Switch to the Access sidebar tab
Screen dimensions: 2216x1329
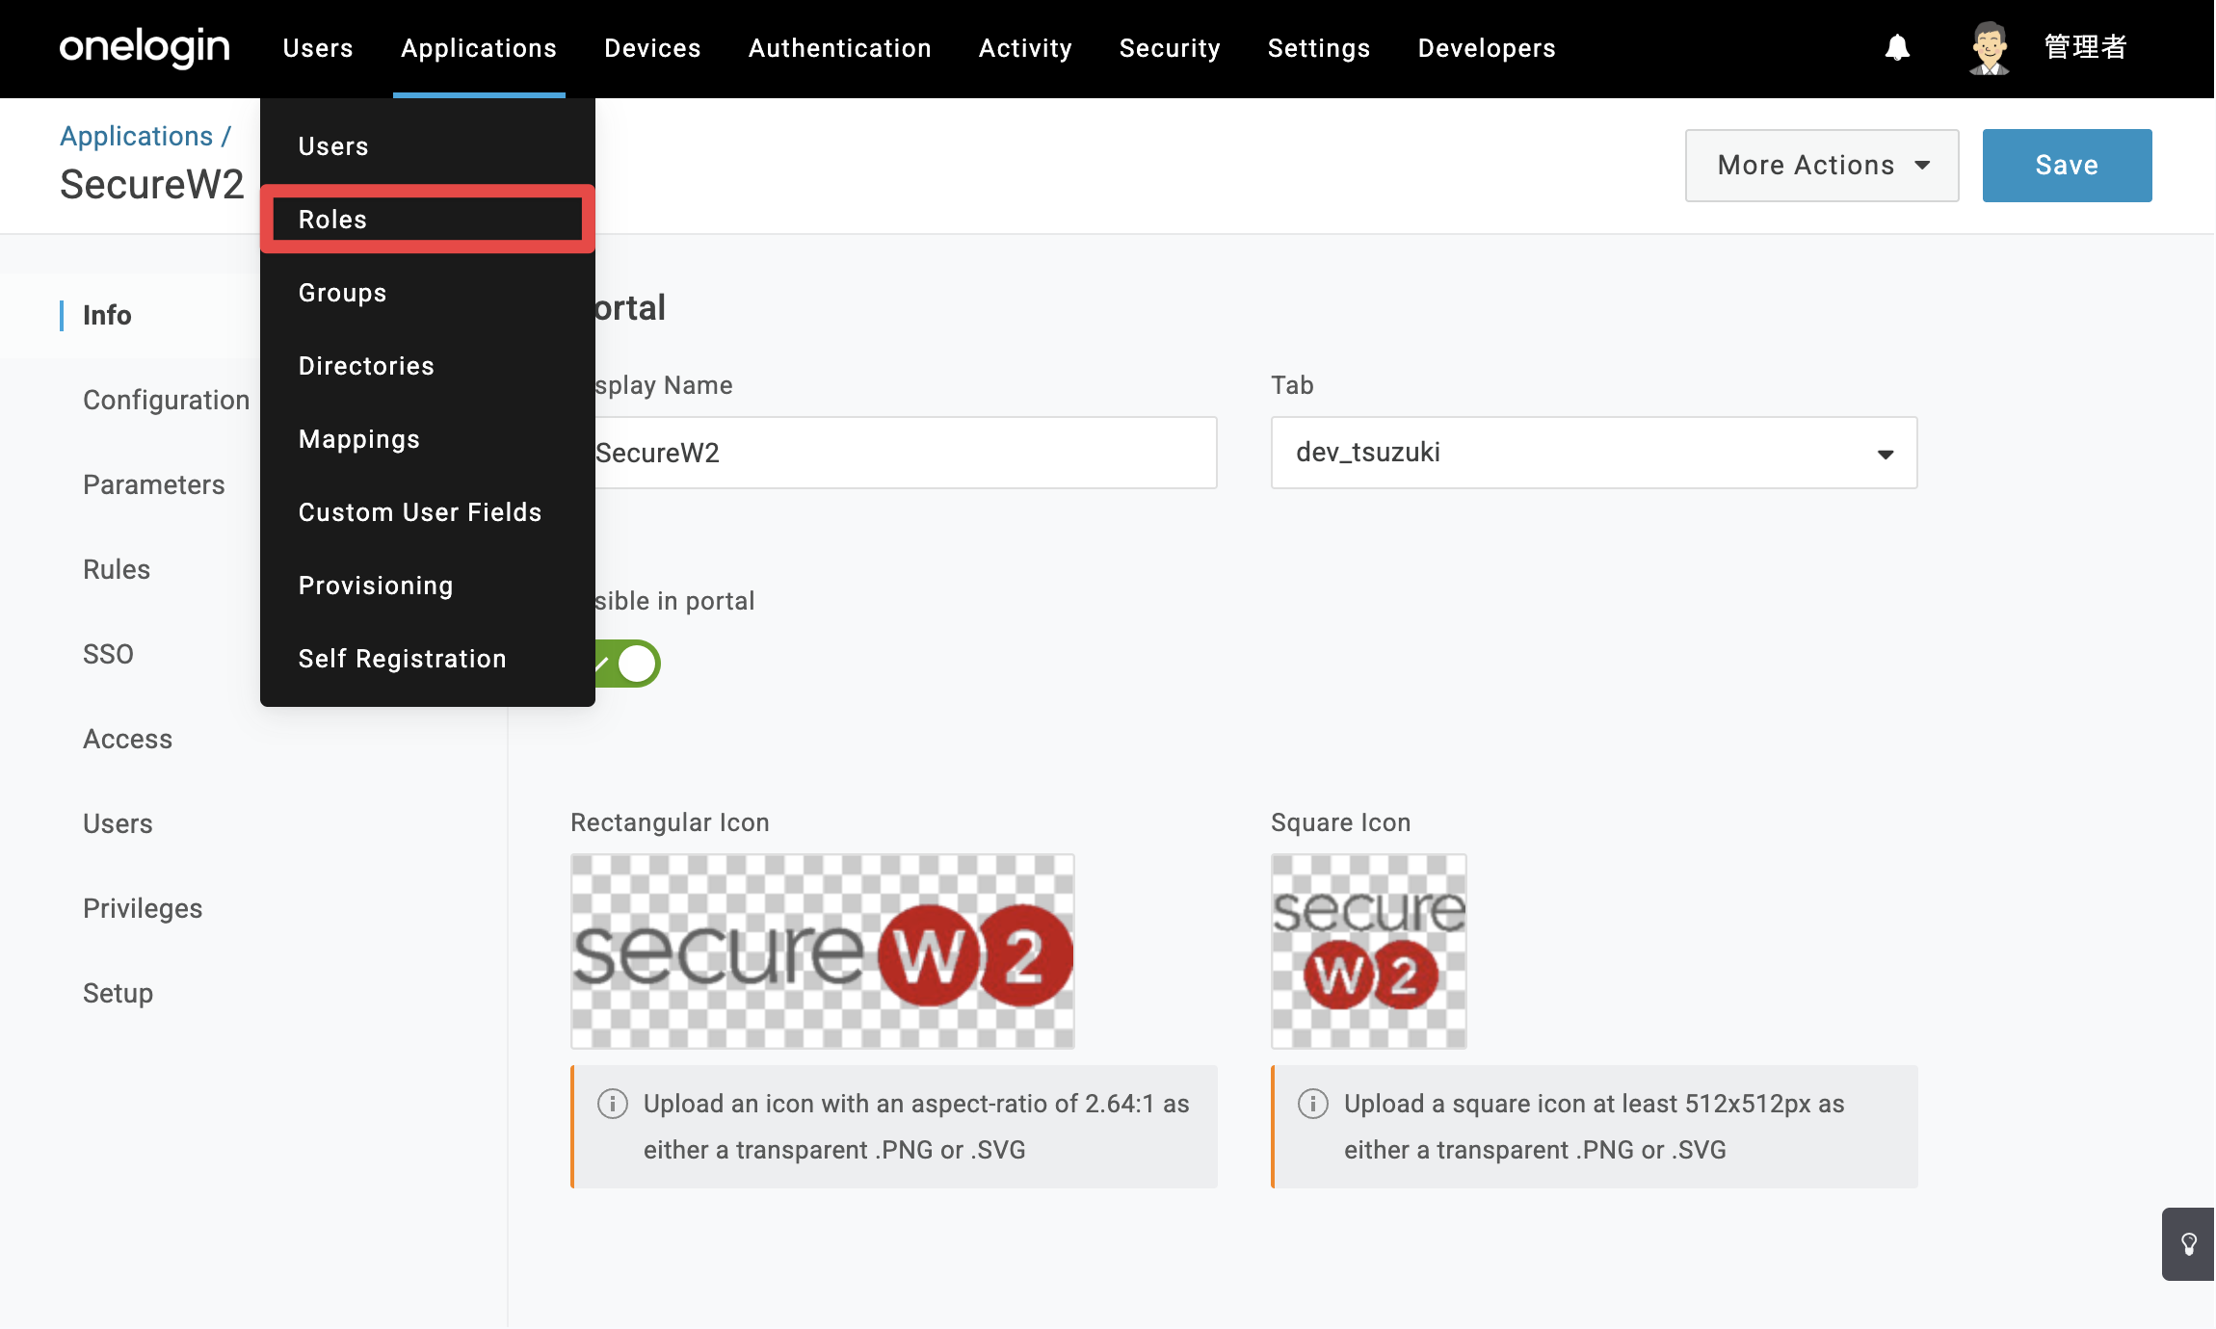127,740
